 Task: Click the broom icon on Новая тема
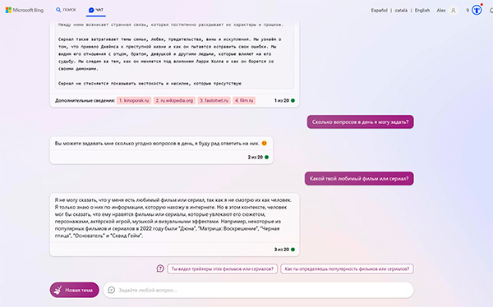click(58, 290)
